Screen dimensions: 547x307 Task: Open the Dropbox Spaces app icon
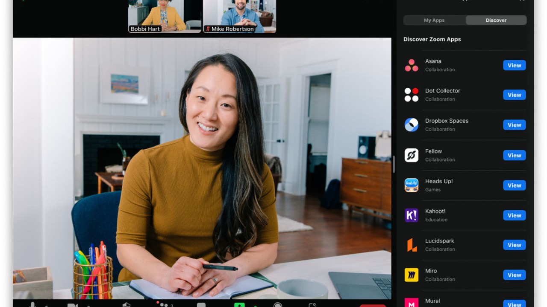411,125
